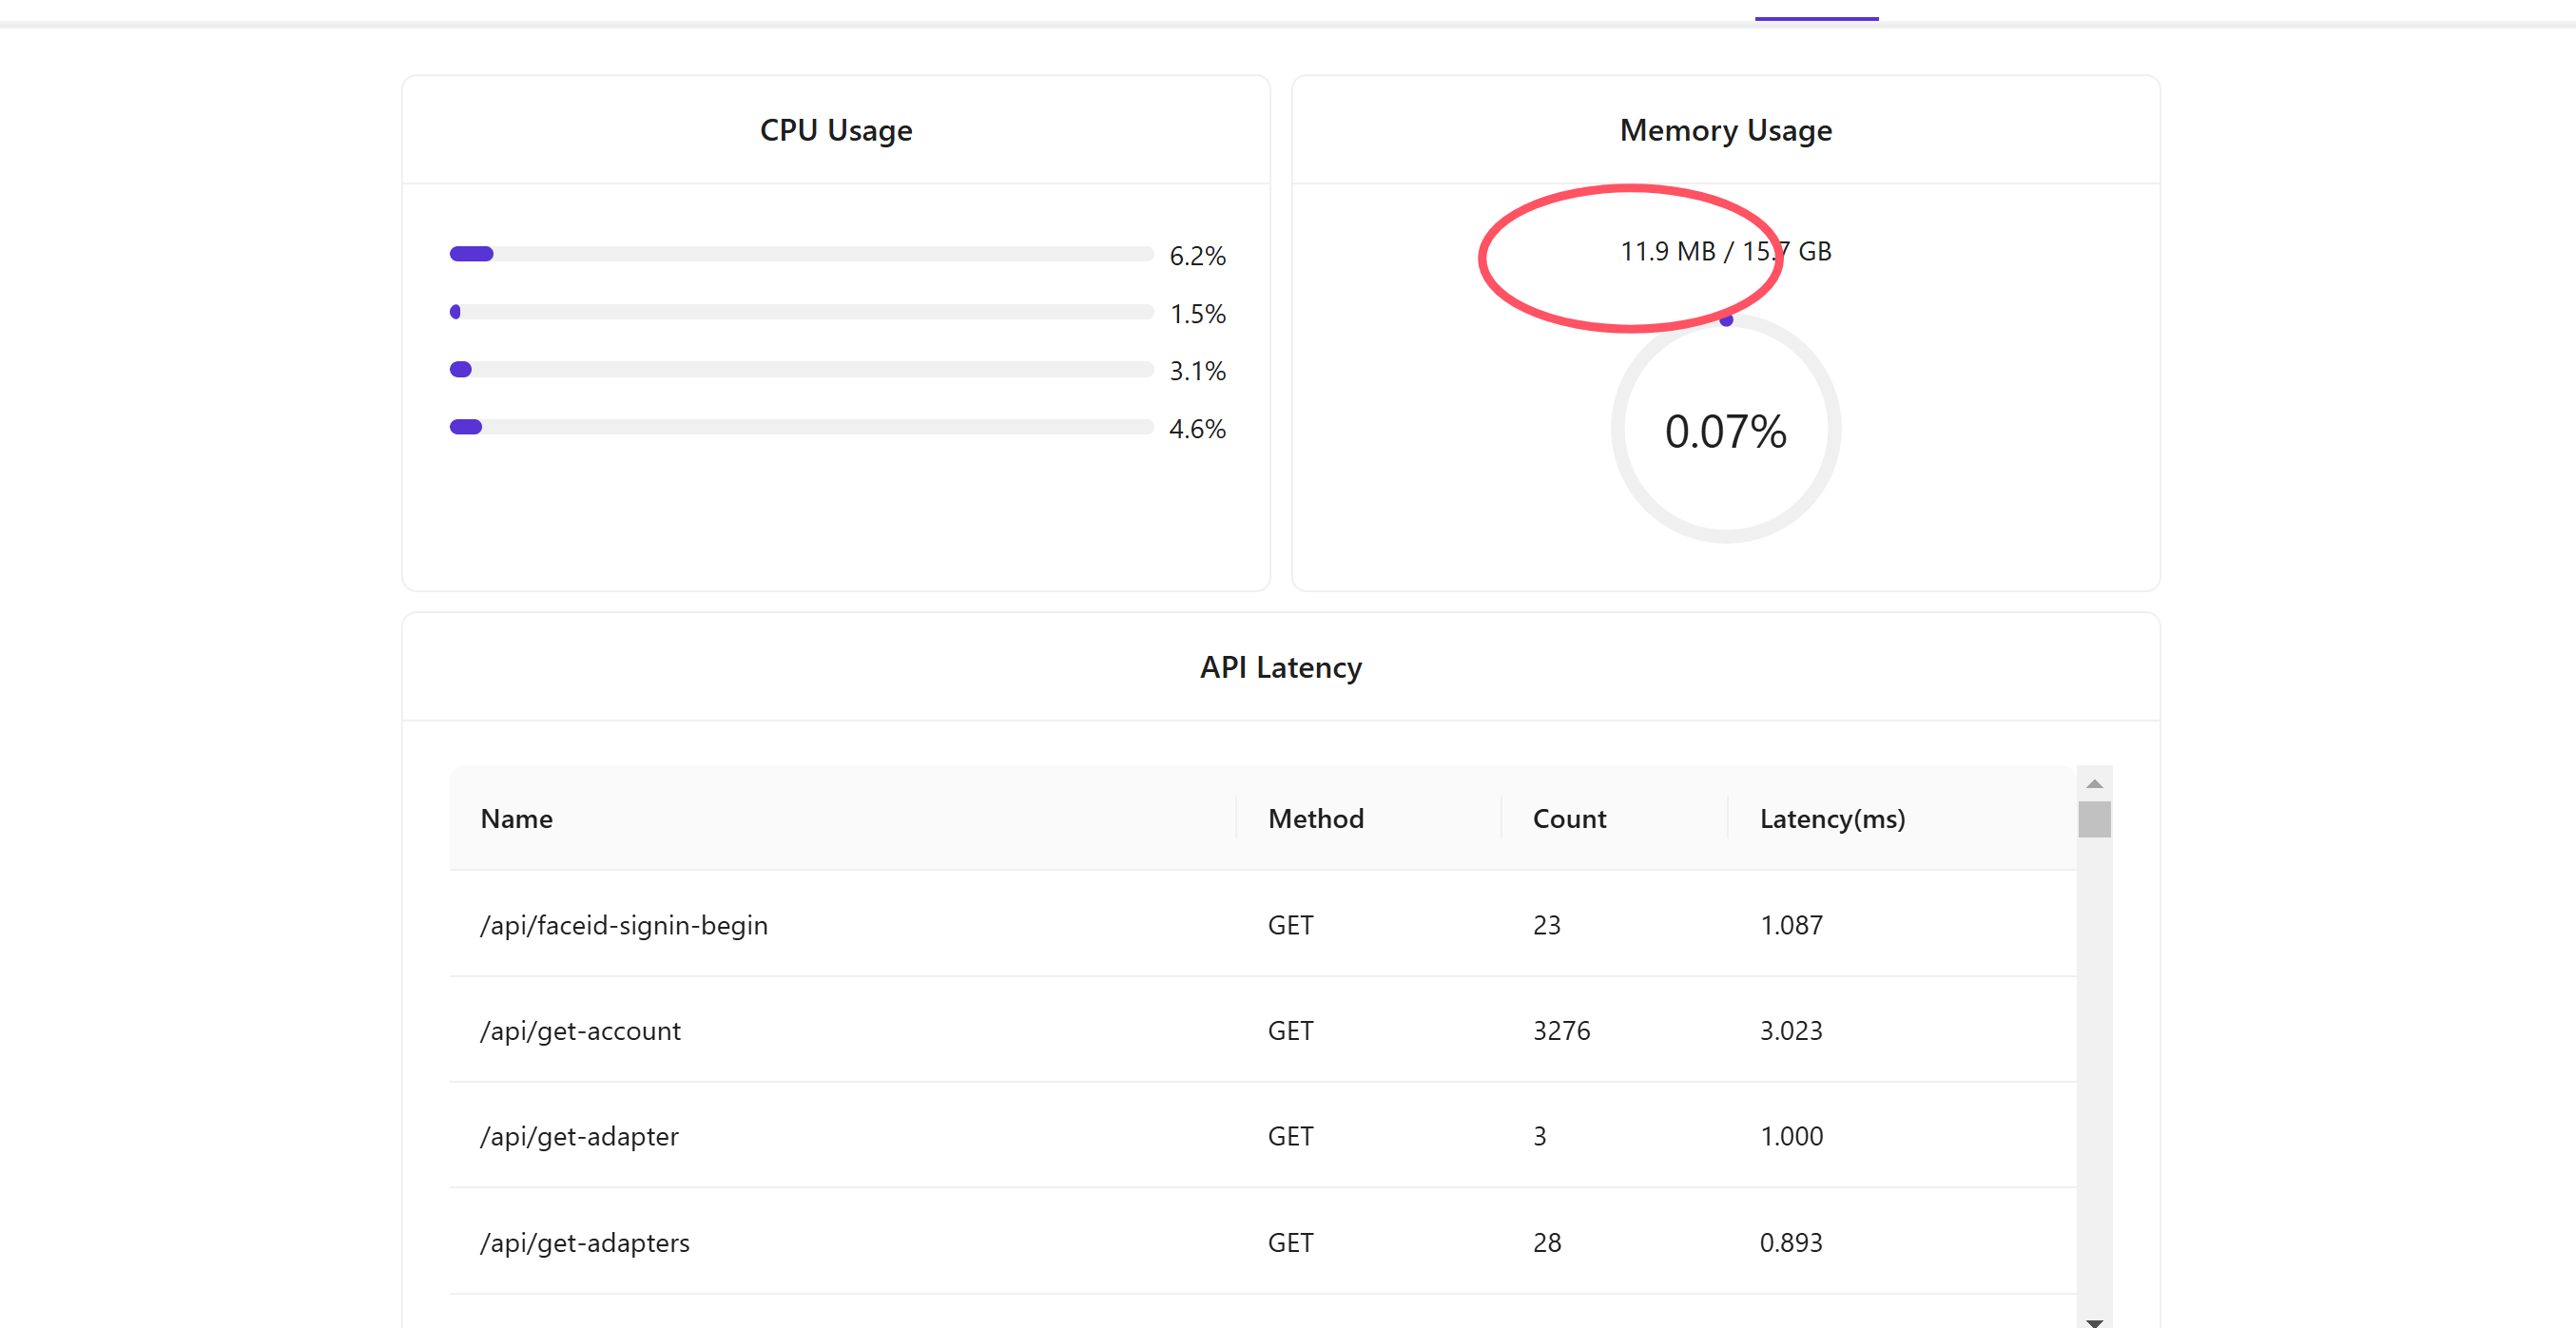This screenshot has height=1328, width=2576.
Task: Click the table scrollbar down arrow
Action: (x=2094, y=1321)
